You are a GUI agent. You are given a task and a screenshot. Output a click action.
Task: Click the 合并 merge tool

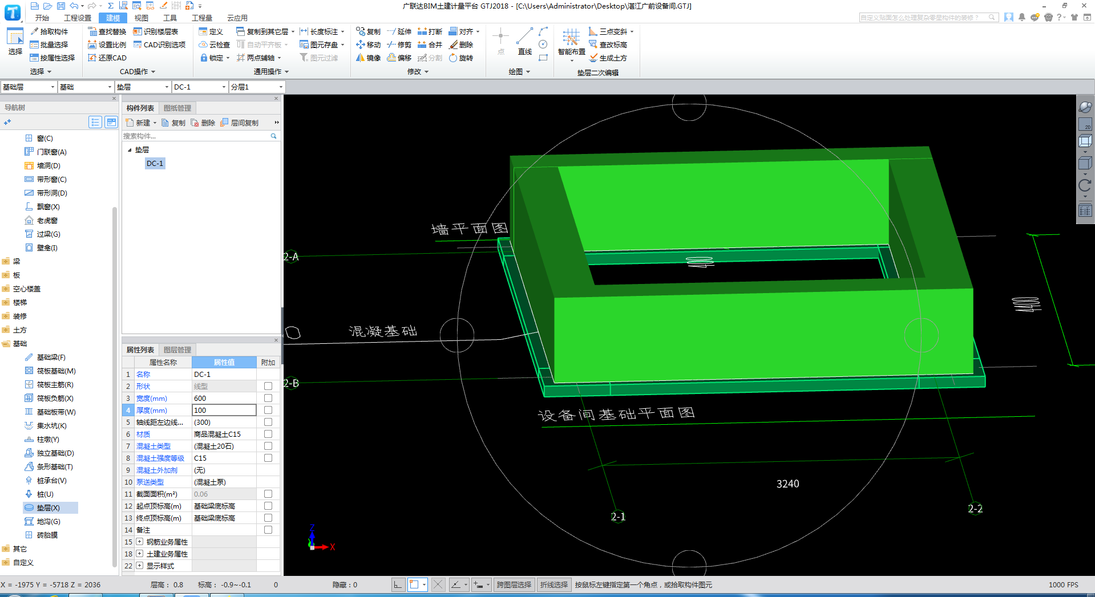(x=430, y=44)
